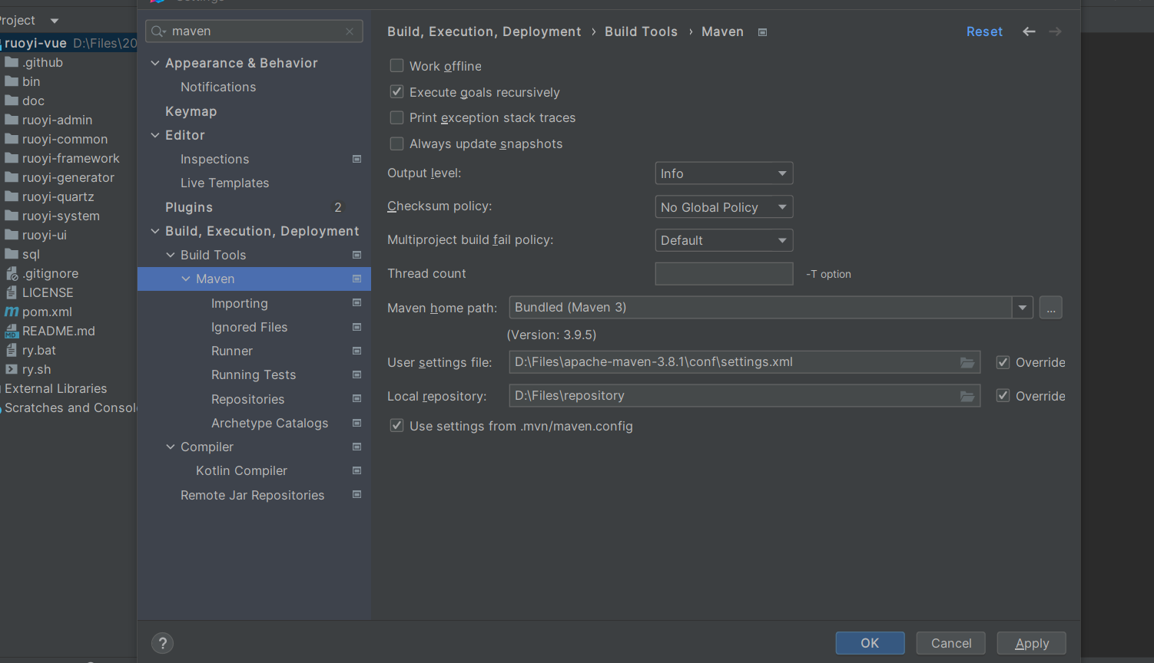
Task: Enable Print exception stack traces
Action: pos(396,117)
